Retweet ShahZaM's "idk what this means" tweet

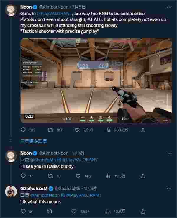(50, 211)
